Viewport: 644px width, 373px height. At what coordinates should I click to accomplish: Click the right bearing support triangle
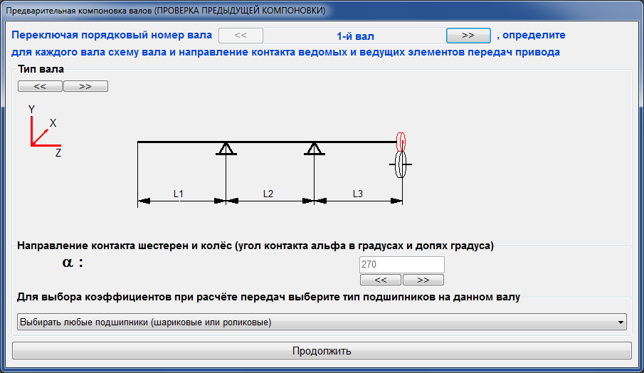[315, 149]
